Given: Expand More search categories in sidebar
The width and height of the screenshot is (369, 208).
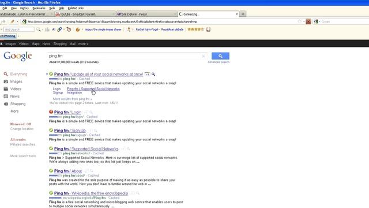Looking at the screenshot, I should [x=14, y=111].
